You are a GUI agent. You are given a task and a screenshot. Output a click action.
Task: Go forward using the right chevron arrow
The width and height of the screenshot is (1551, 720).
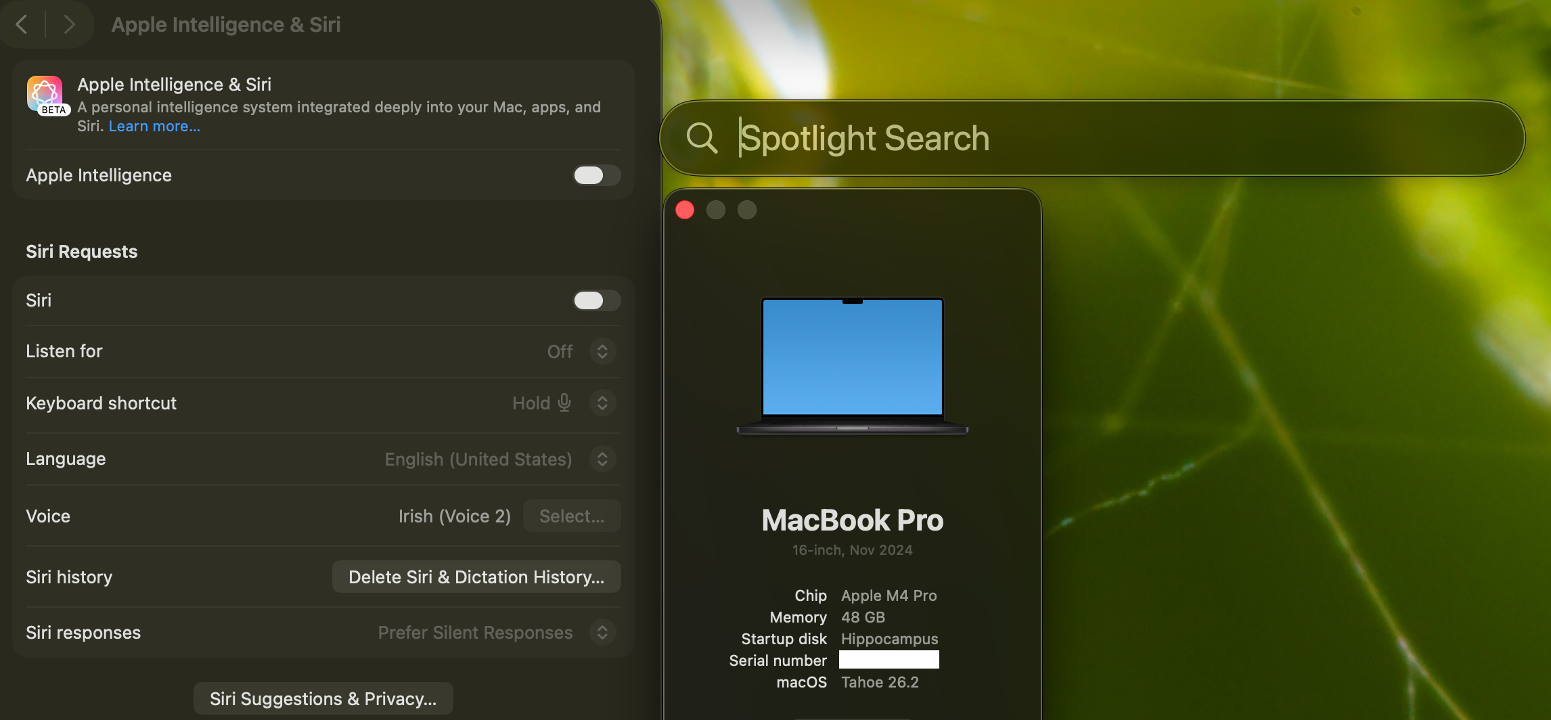(69, 24)
